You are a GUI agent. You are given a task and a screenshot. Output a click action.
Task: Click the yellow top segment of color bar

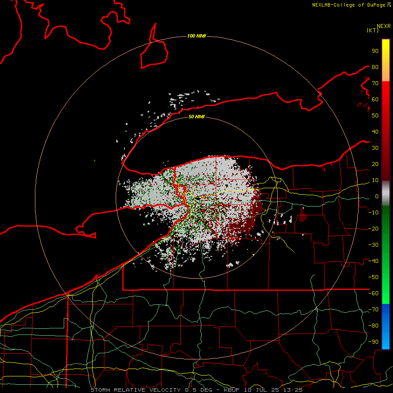(386, 60)
